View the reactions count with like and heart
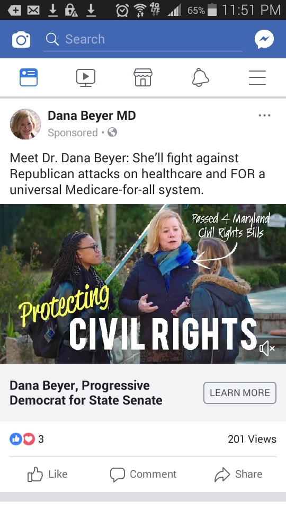Viewport: 286px width, 509px height. tap(26, 439)
